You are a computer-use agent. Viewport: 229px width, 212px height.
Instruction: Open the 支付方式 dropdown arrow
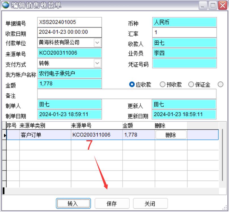coord(97,63)
